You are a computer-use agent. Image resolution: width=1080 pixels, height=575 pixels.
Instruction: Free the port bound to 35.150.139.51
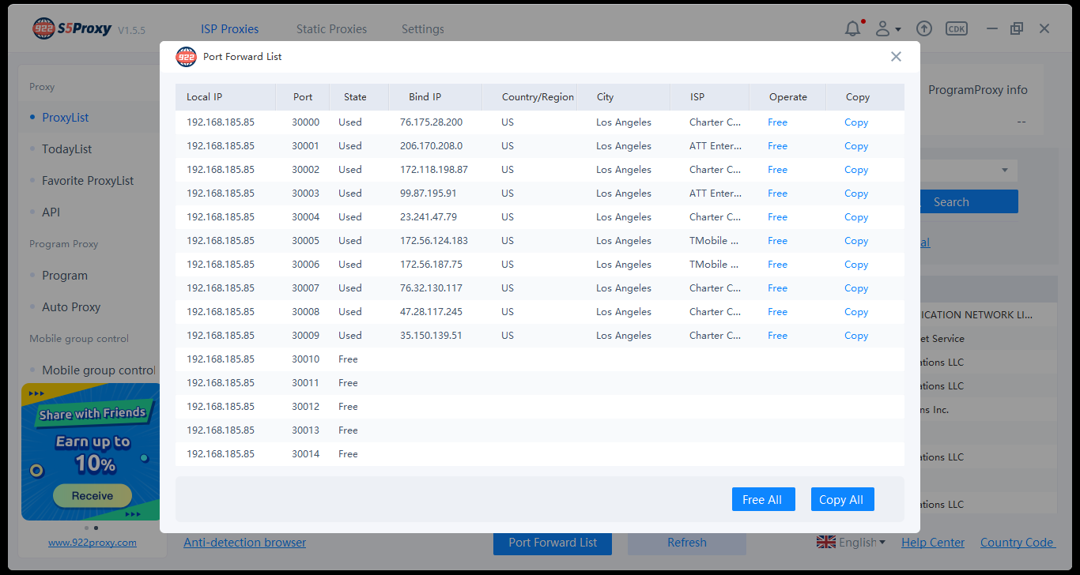tap(777, 335)
